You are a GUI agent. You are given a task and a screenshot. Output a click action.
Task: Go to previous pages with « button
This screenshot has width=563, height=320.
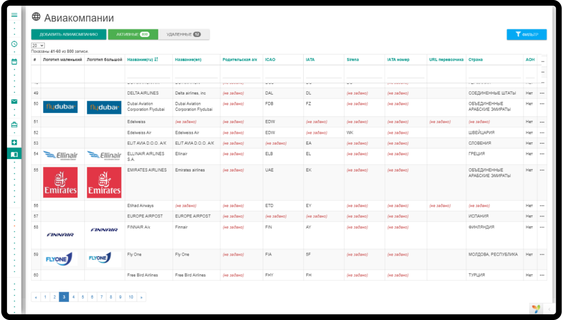[36, 297]
